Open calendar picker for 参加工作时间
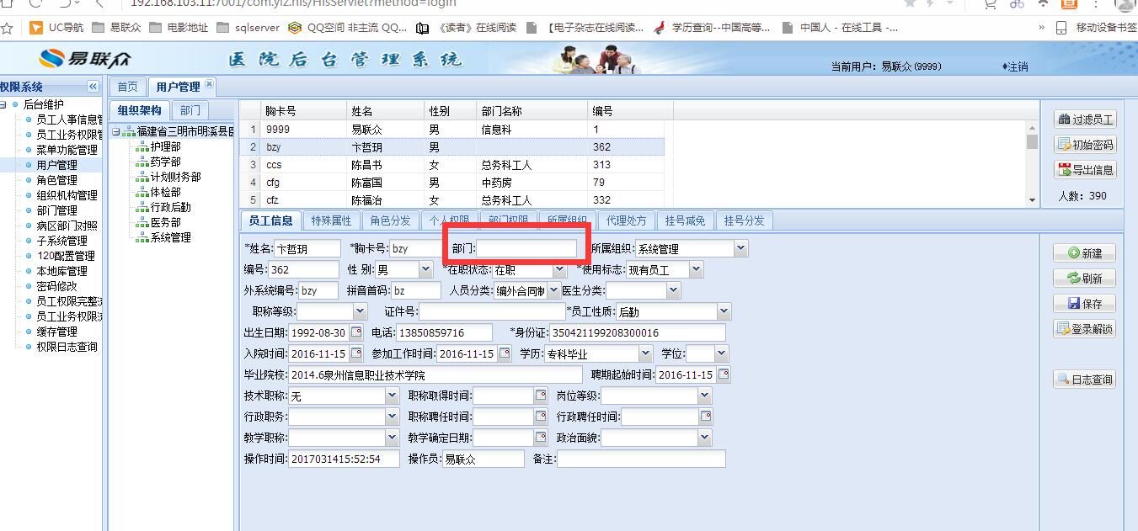This screenshot has width=1138, height=531. pyautogui.click(x=505, y=353)
